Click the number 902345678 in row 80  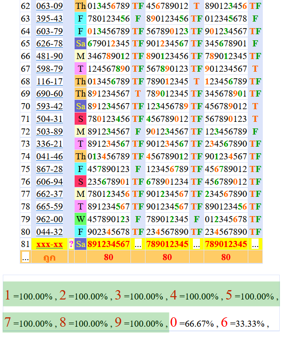click(108, 232)
